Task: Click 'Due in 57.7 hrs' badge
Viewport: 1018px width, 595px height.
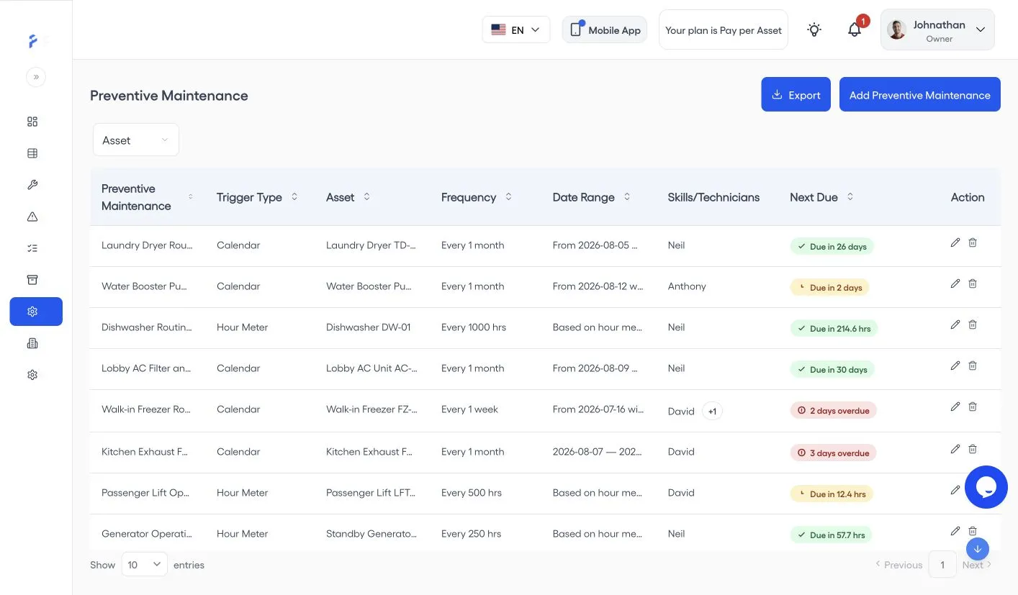Action: click(830, 535)
